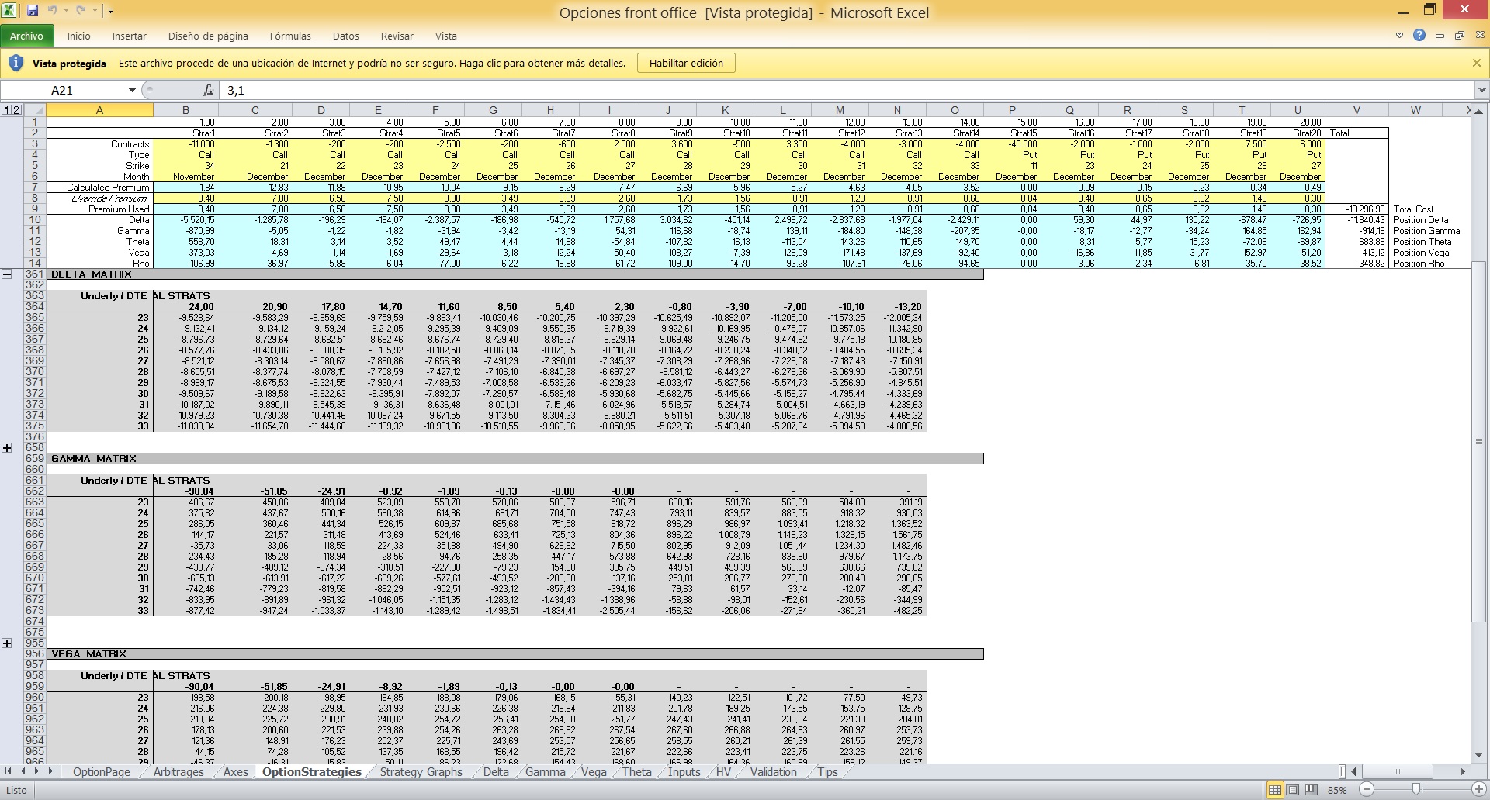Click the formula bar showing 3,1
Screen dimensions: 1490x800
coord(847,90)
